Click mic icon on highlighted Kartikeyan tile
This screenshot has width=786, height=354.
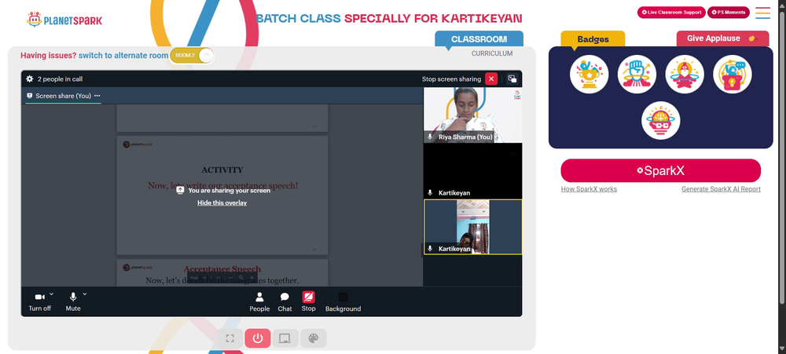(x=430, y=248)
